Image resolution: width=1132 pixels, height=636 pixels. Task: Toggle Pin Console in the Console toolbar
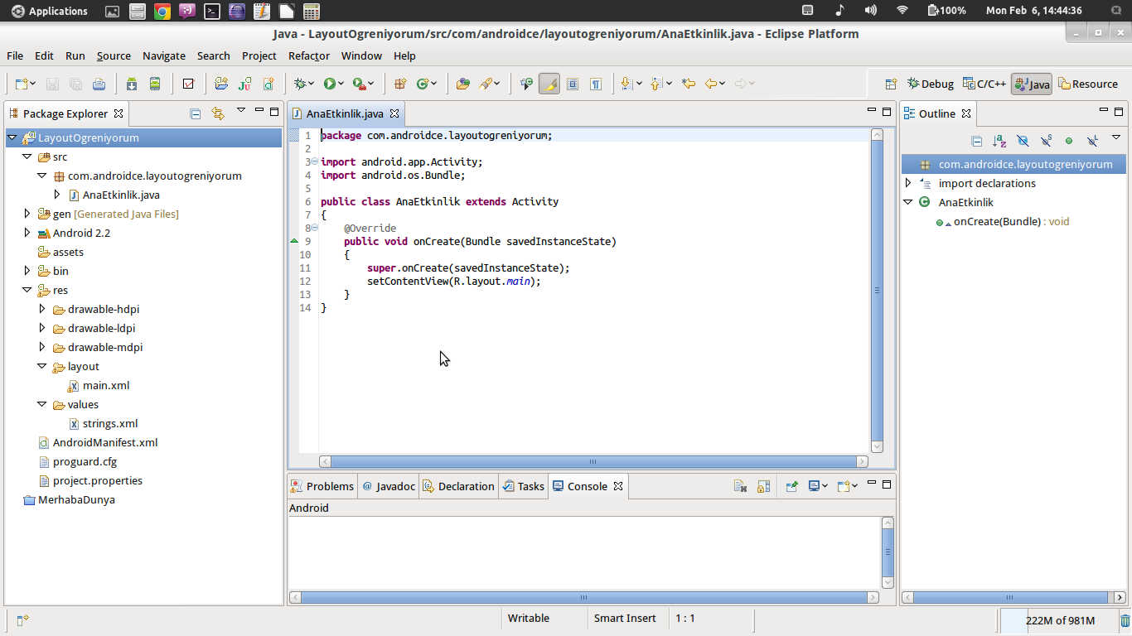(791, 486)
